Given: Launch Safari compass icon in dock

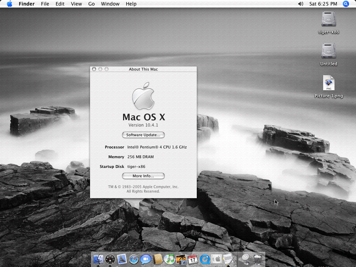Looking at the screenshot, I should click(x=134, y=259).
